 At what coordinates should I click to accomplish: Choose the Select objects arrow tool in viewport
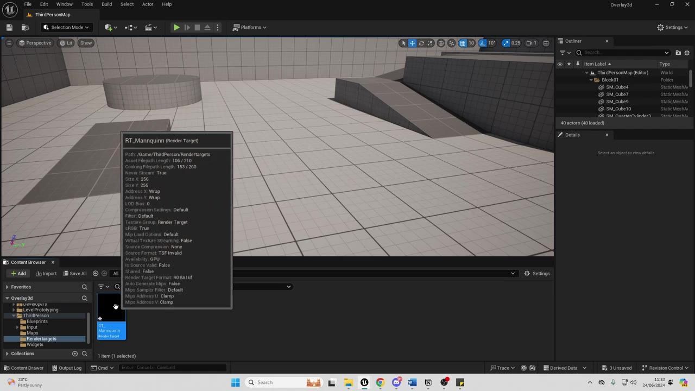(403, 43)
